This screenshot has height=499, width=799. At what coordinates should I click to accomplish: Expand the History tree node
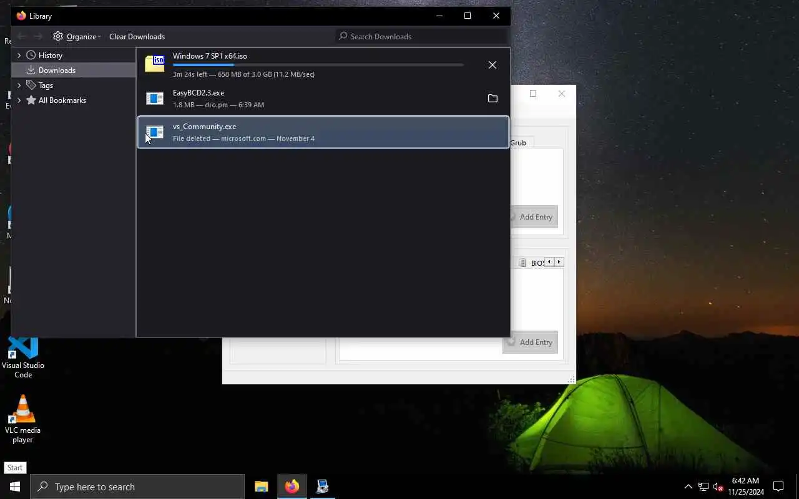[x=19, y=55]
